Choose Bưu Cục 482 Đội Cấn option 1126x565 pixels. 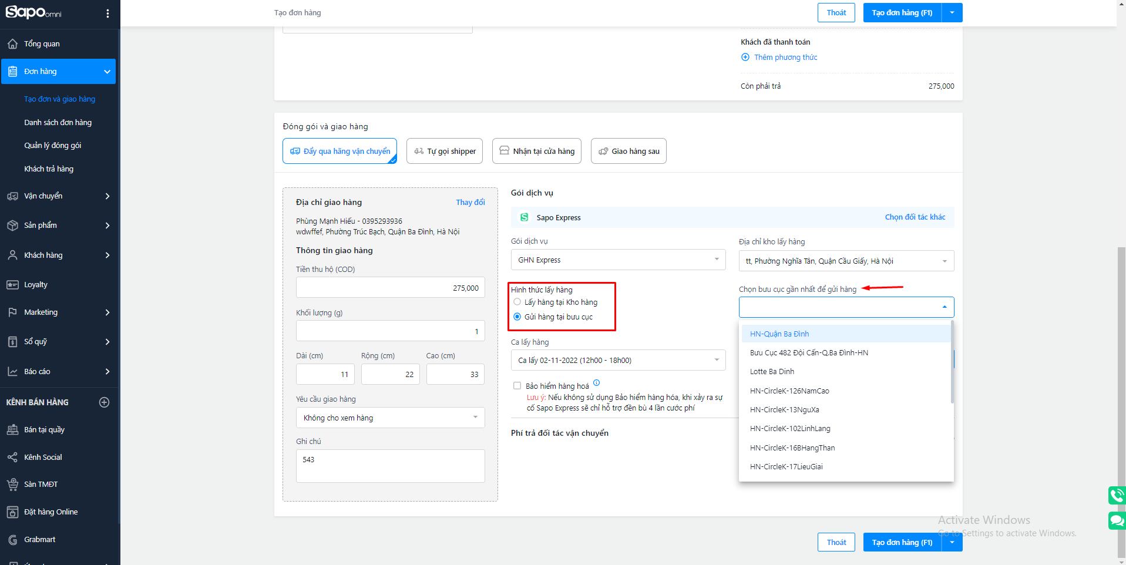846,352
